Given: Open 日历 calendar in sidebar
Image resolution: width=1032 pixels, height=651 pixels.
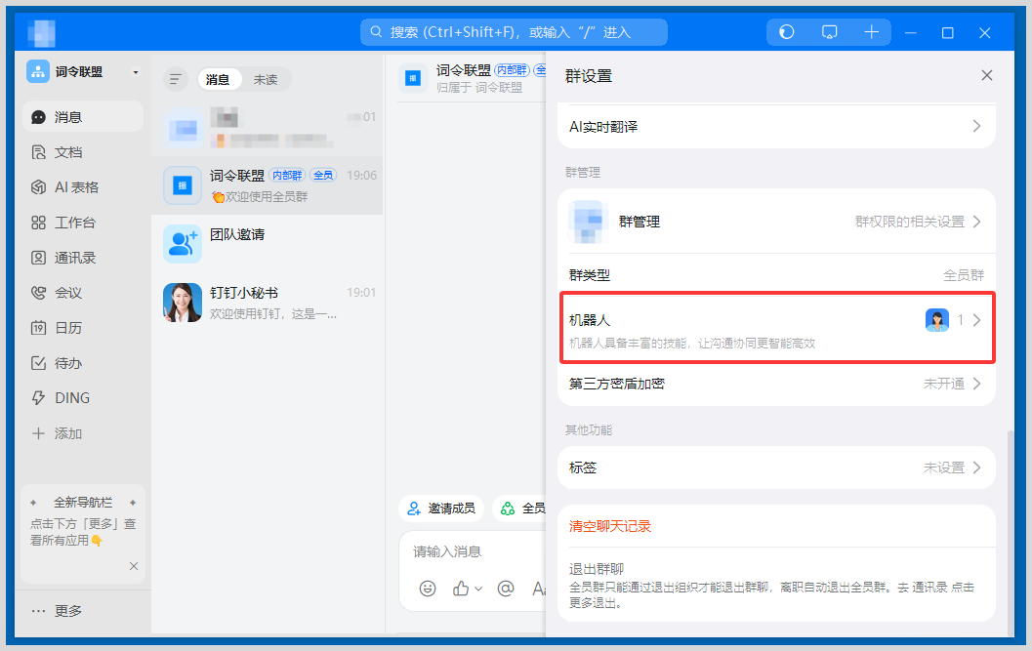Looking at the screenshot, I should pyautogui.click(x=68, y=328).
